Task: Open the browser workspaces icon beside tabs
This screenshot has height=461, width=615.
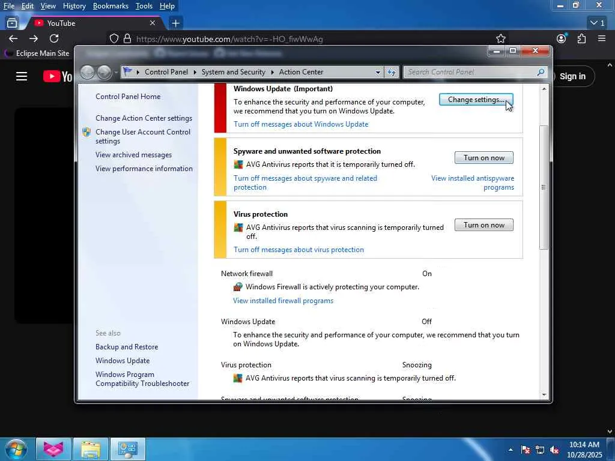Action: pos(12,23)
